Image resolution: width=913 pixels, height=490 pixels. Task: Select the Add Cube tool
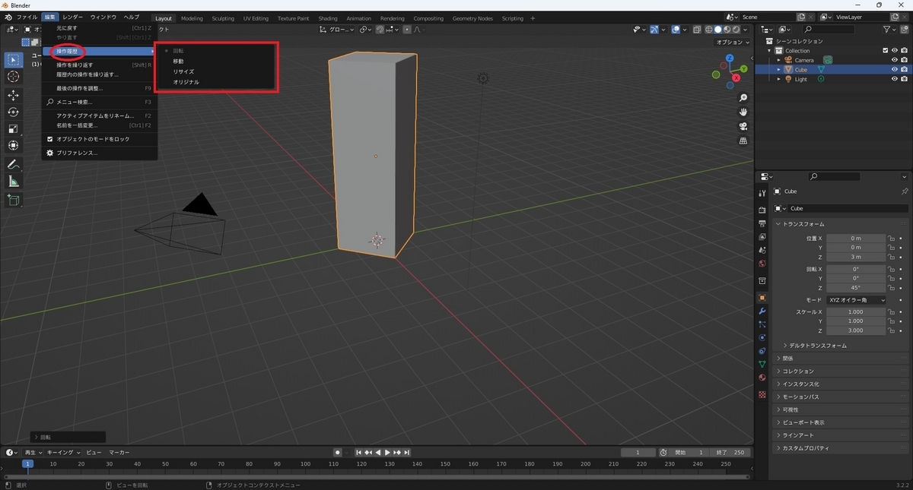(x=14, y=200)
